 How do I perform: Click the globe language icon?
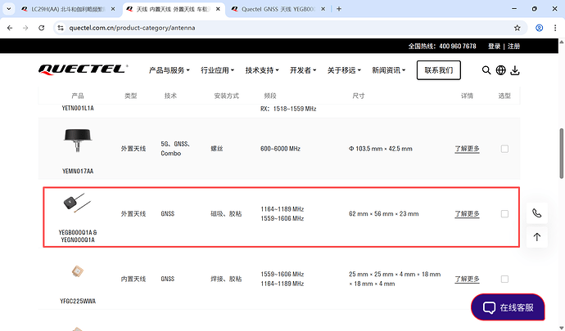(500, 70)
